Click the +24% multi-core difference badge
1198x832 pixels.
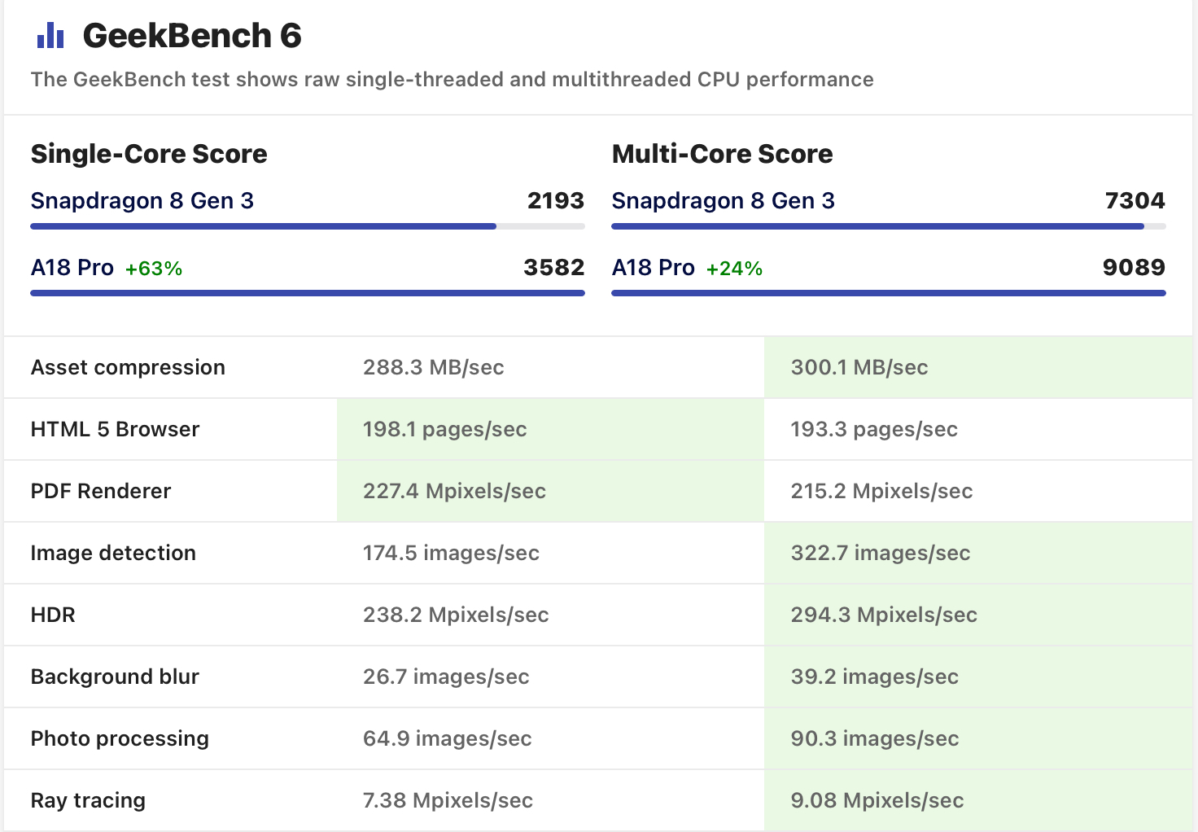[x=734, y=269]
